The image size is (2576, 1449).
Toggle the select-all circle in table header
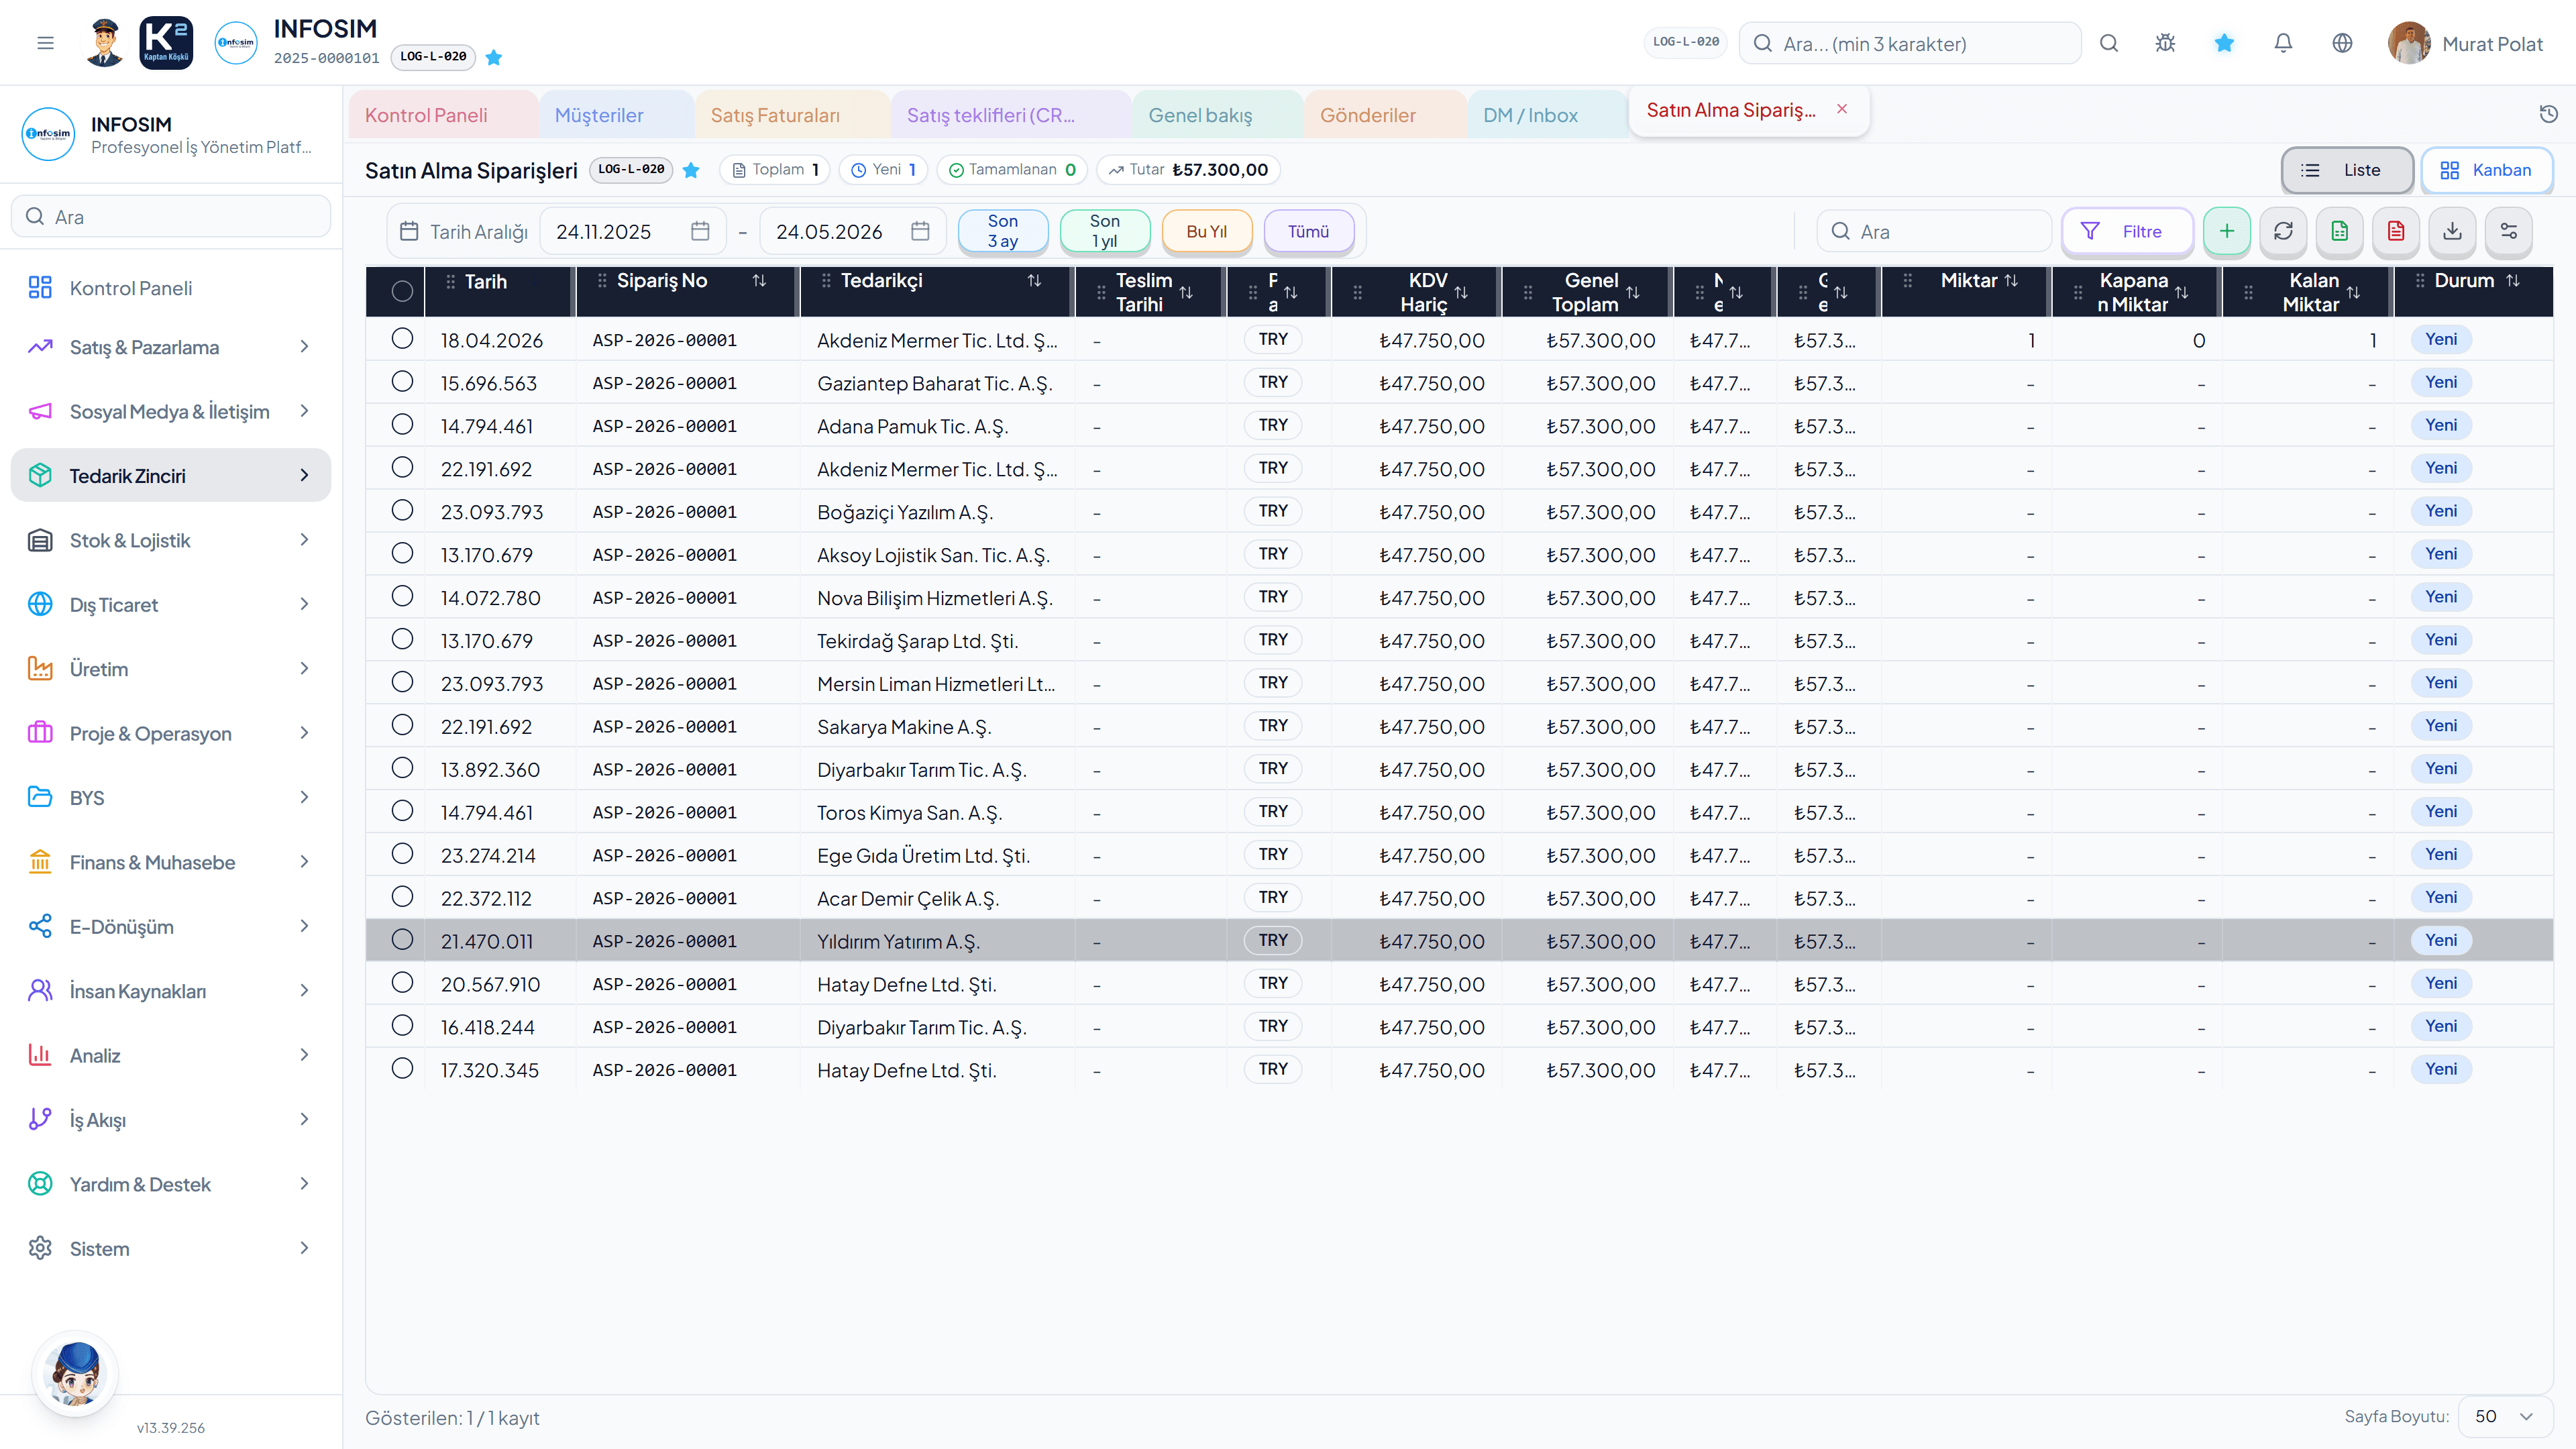click(402, 291)
